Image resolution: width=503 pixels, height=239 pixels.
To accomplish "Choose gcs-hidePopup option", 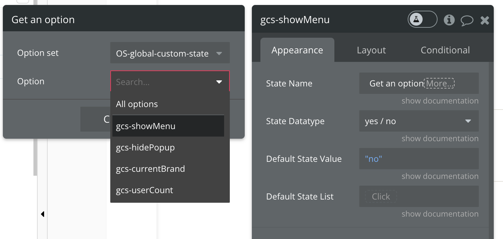I will pyautogui.click(x=145, y=148).
